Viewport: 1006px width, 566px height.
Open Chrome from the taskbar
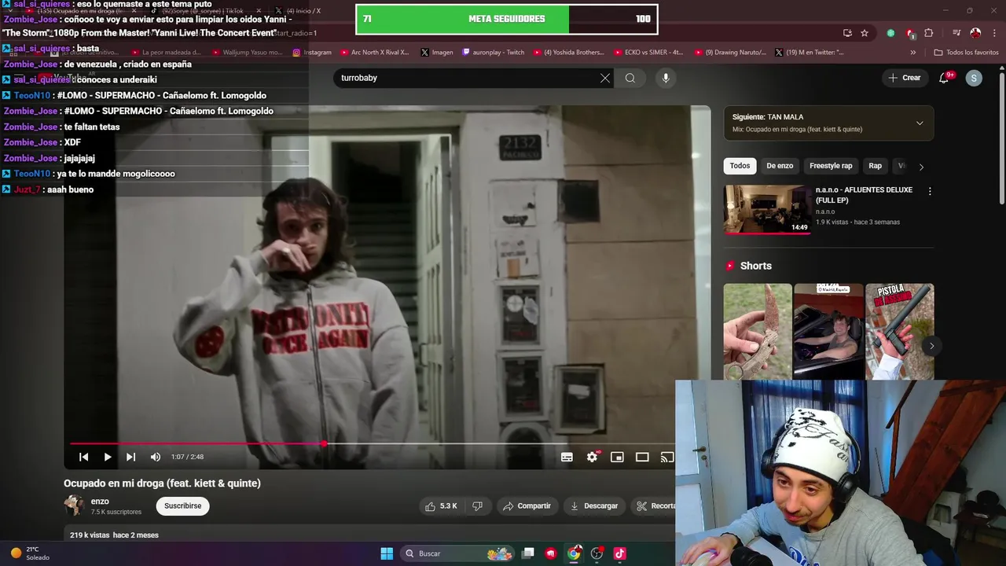pos(574,553)
